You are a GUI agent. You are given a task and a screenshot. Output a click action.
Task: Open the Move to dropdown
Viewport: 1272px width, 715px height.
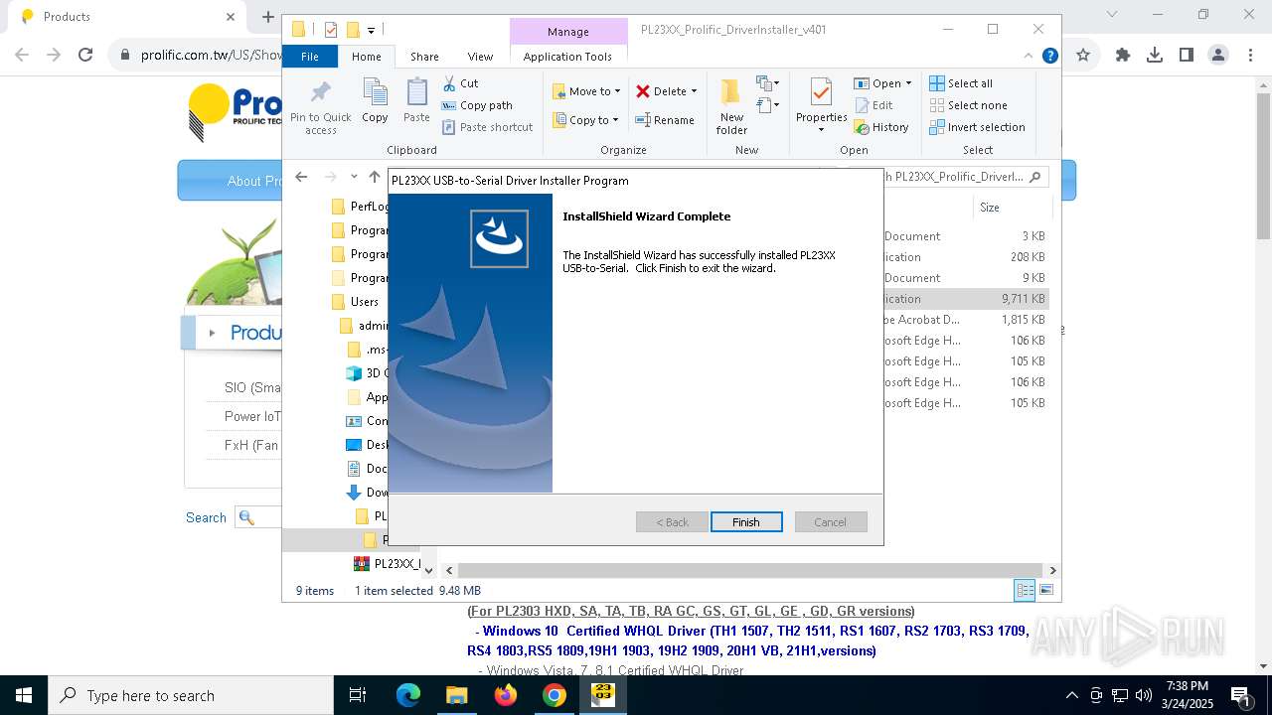[586, 91]
